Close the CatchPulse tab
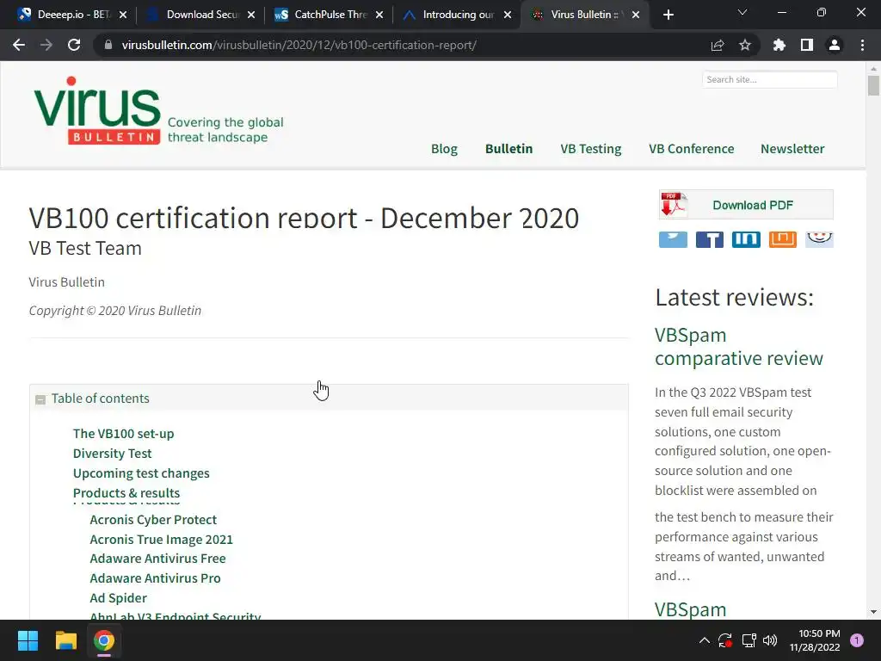The width and height of the screenshot is (881, 661). [x=379, y=15]
